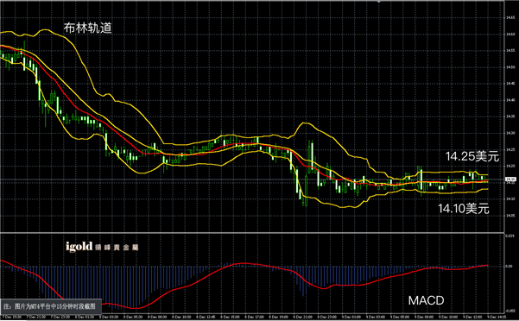Click the MT4 15-minute screenshot note box

point(51,306)
